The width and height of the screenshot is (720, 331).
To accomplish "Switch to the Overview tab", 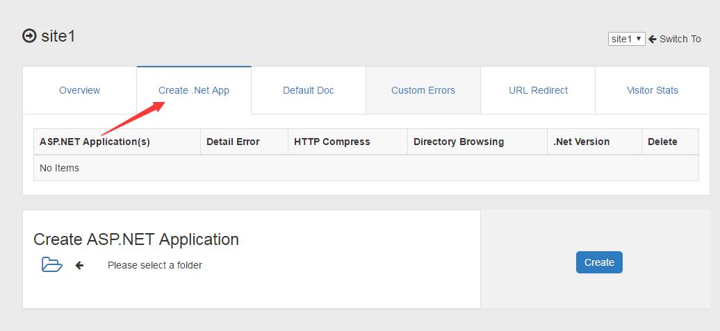I will tap(79, 90).
